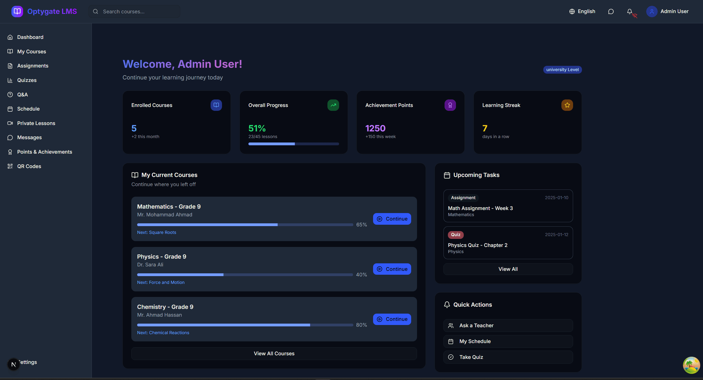
Task: Click the globe language icon
Action: coord(572,11)
